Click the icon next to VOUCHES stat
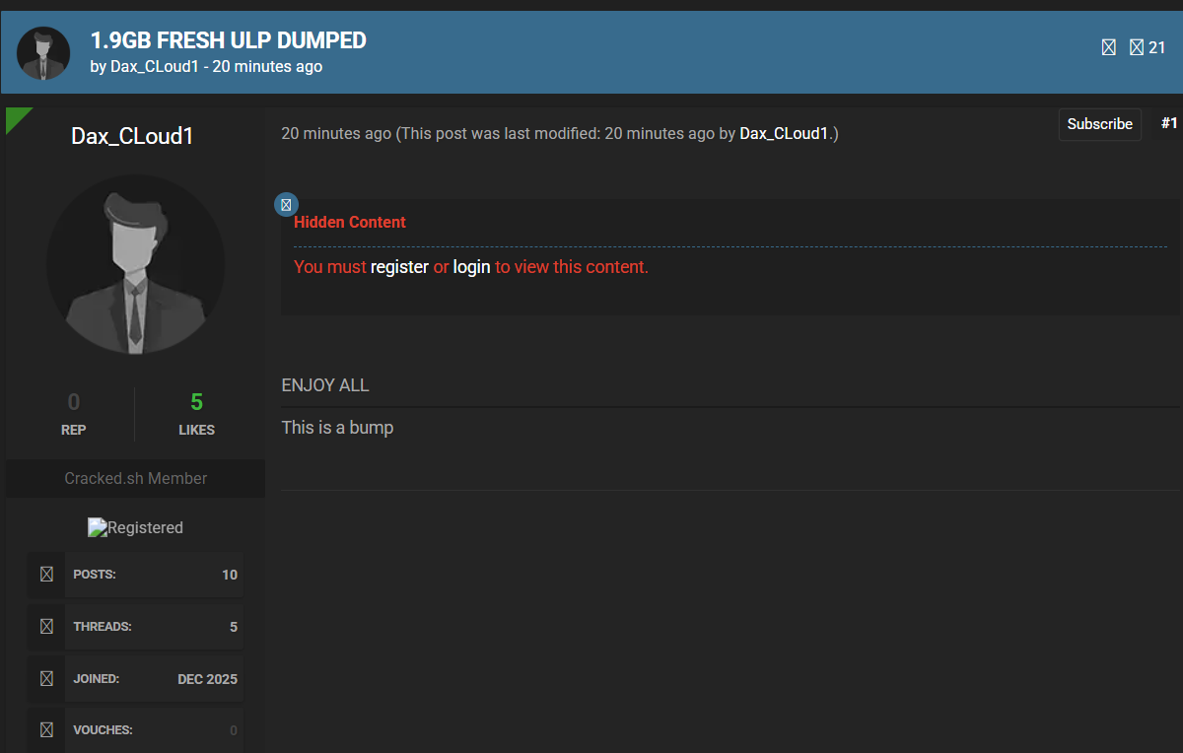The height and width of the screenshot is (753, 1183). 46,729
